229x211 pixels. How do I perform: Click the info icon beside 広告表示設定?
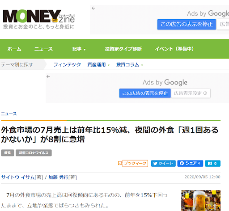point(205,93)
